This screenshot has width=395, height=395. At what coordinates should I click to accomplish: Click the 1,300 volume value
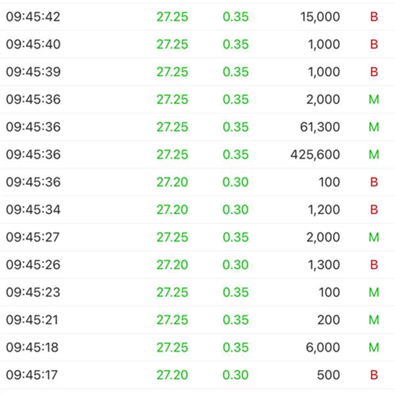coord(322,265)
